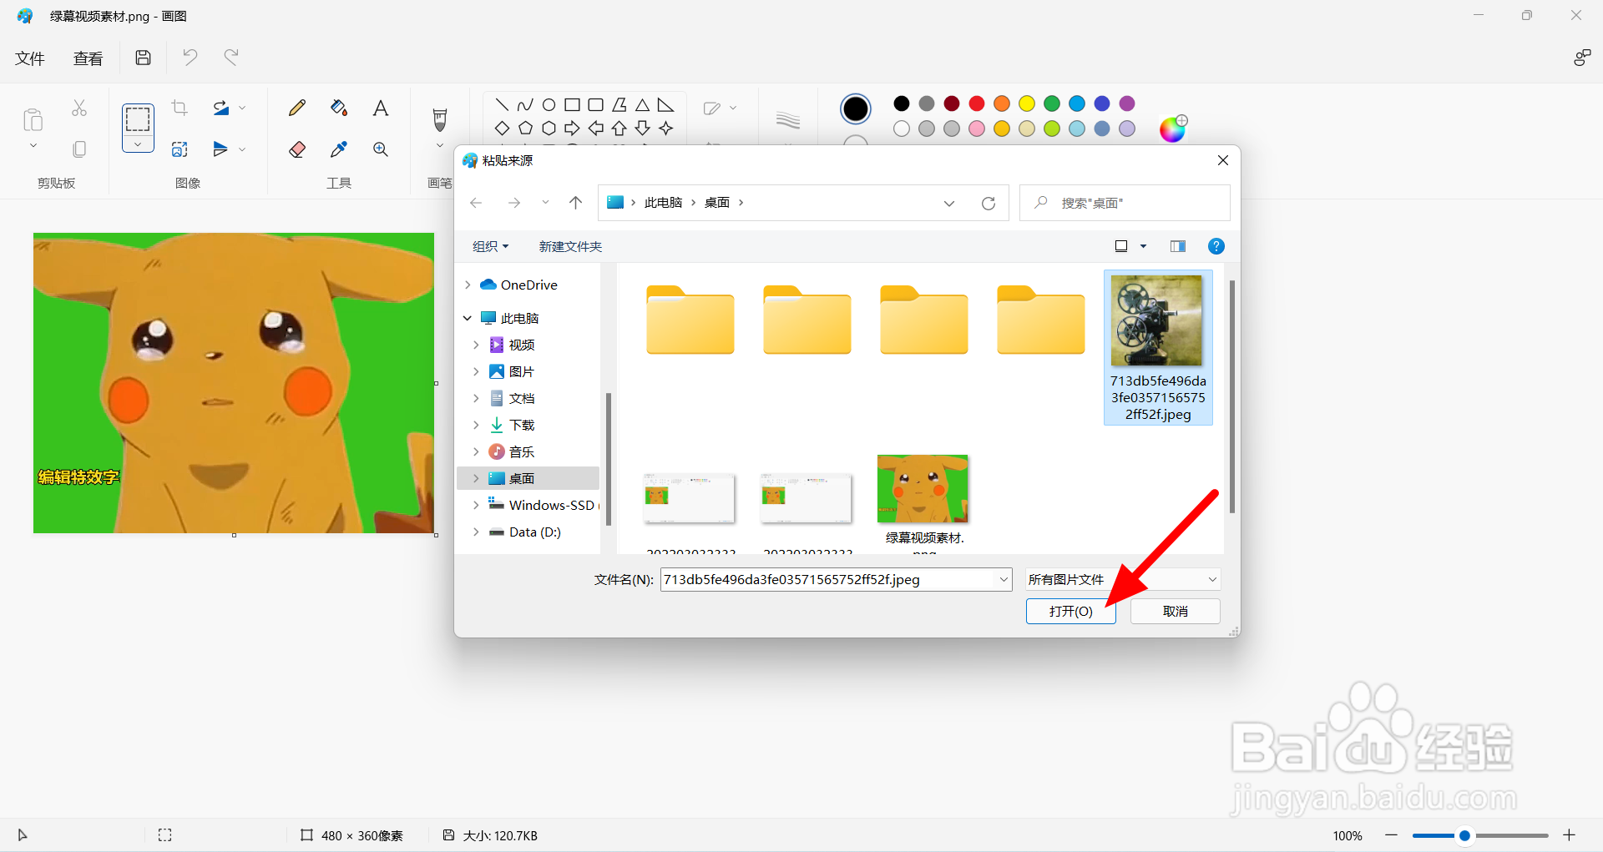Open the flip dropdown arrow
Screen dimensions: 1603x852
tap(242, 149)
